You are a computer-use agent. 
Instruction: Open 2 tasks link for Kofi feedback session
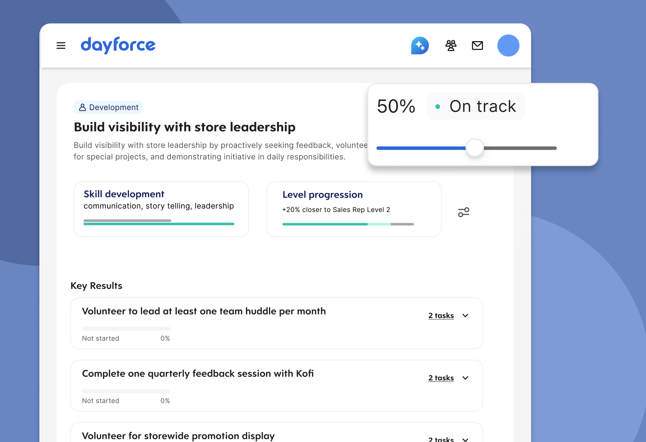click(441, 378)
